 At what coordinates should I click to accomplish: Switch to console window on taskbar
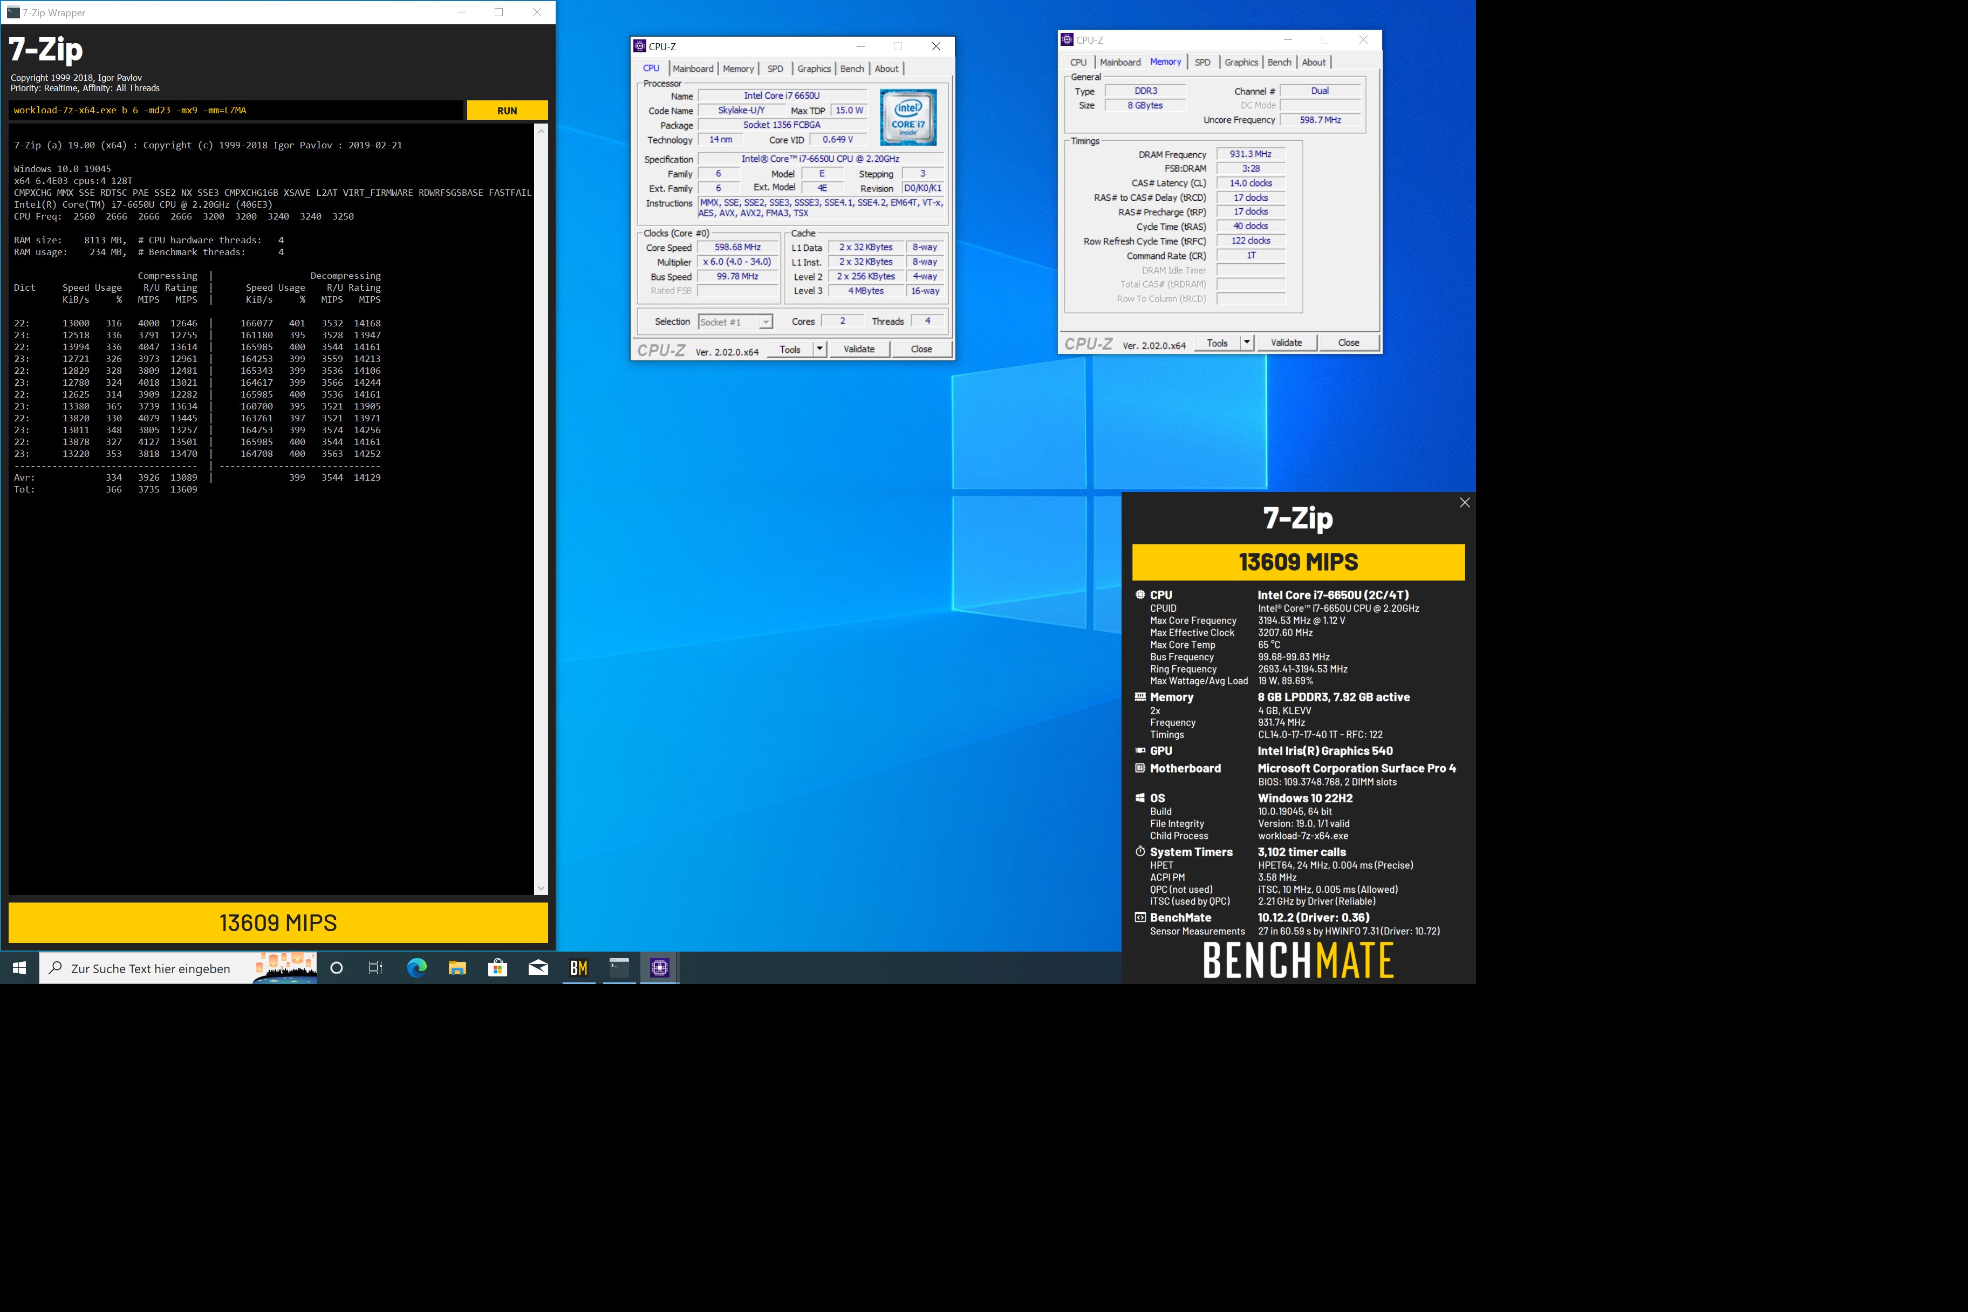(619, 968)
